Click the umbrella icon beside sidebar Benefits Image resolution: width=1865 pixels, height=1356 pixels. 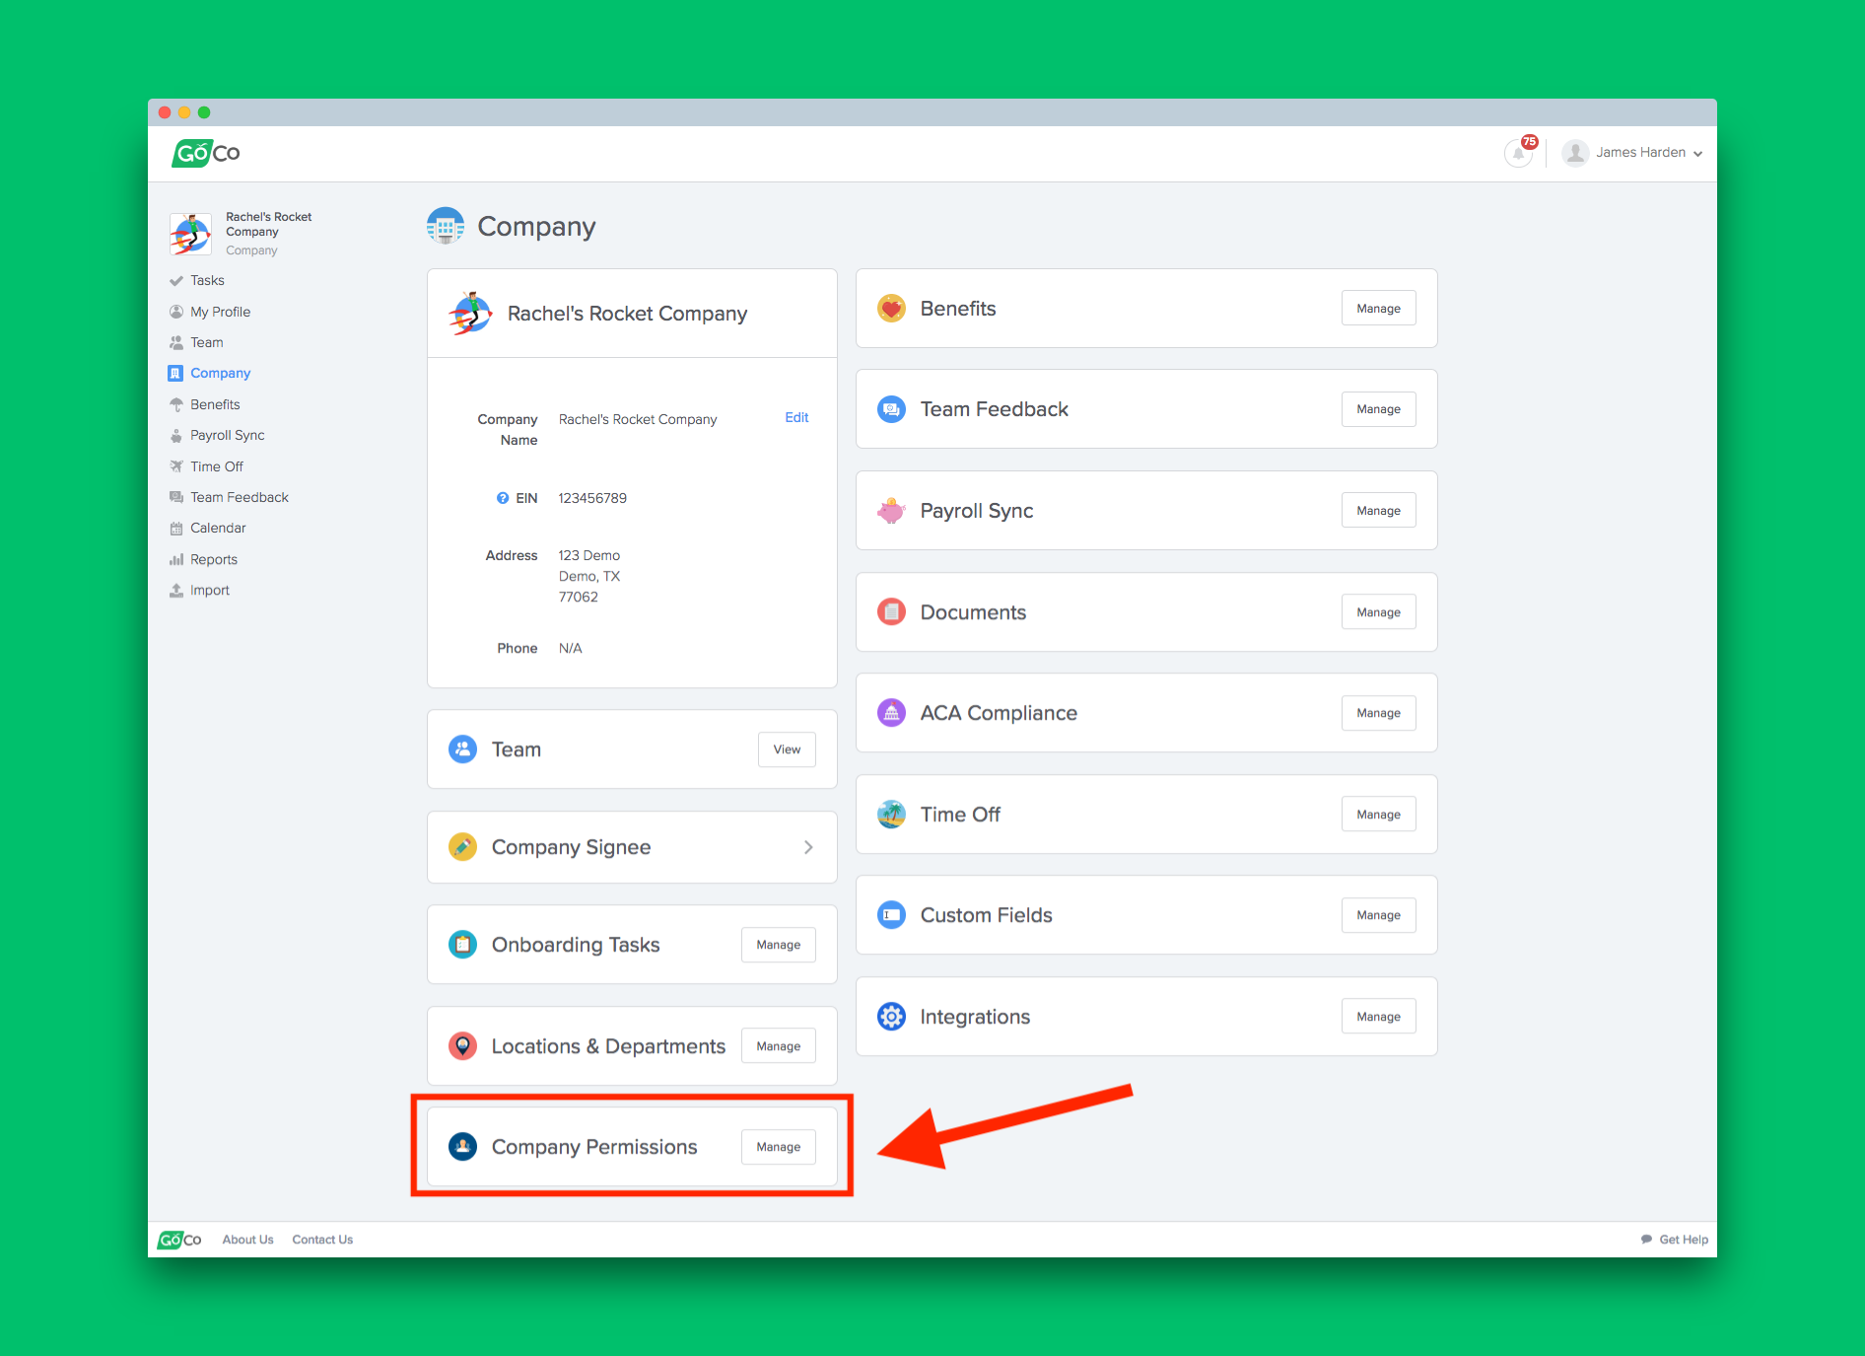[x=176, y=404]
